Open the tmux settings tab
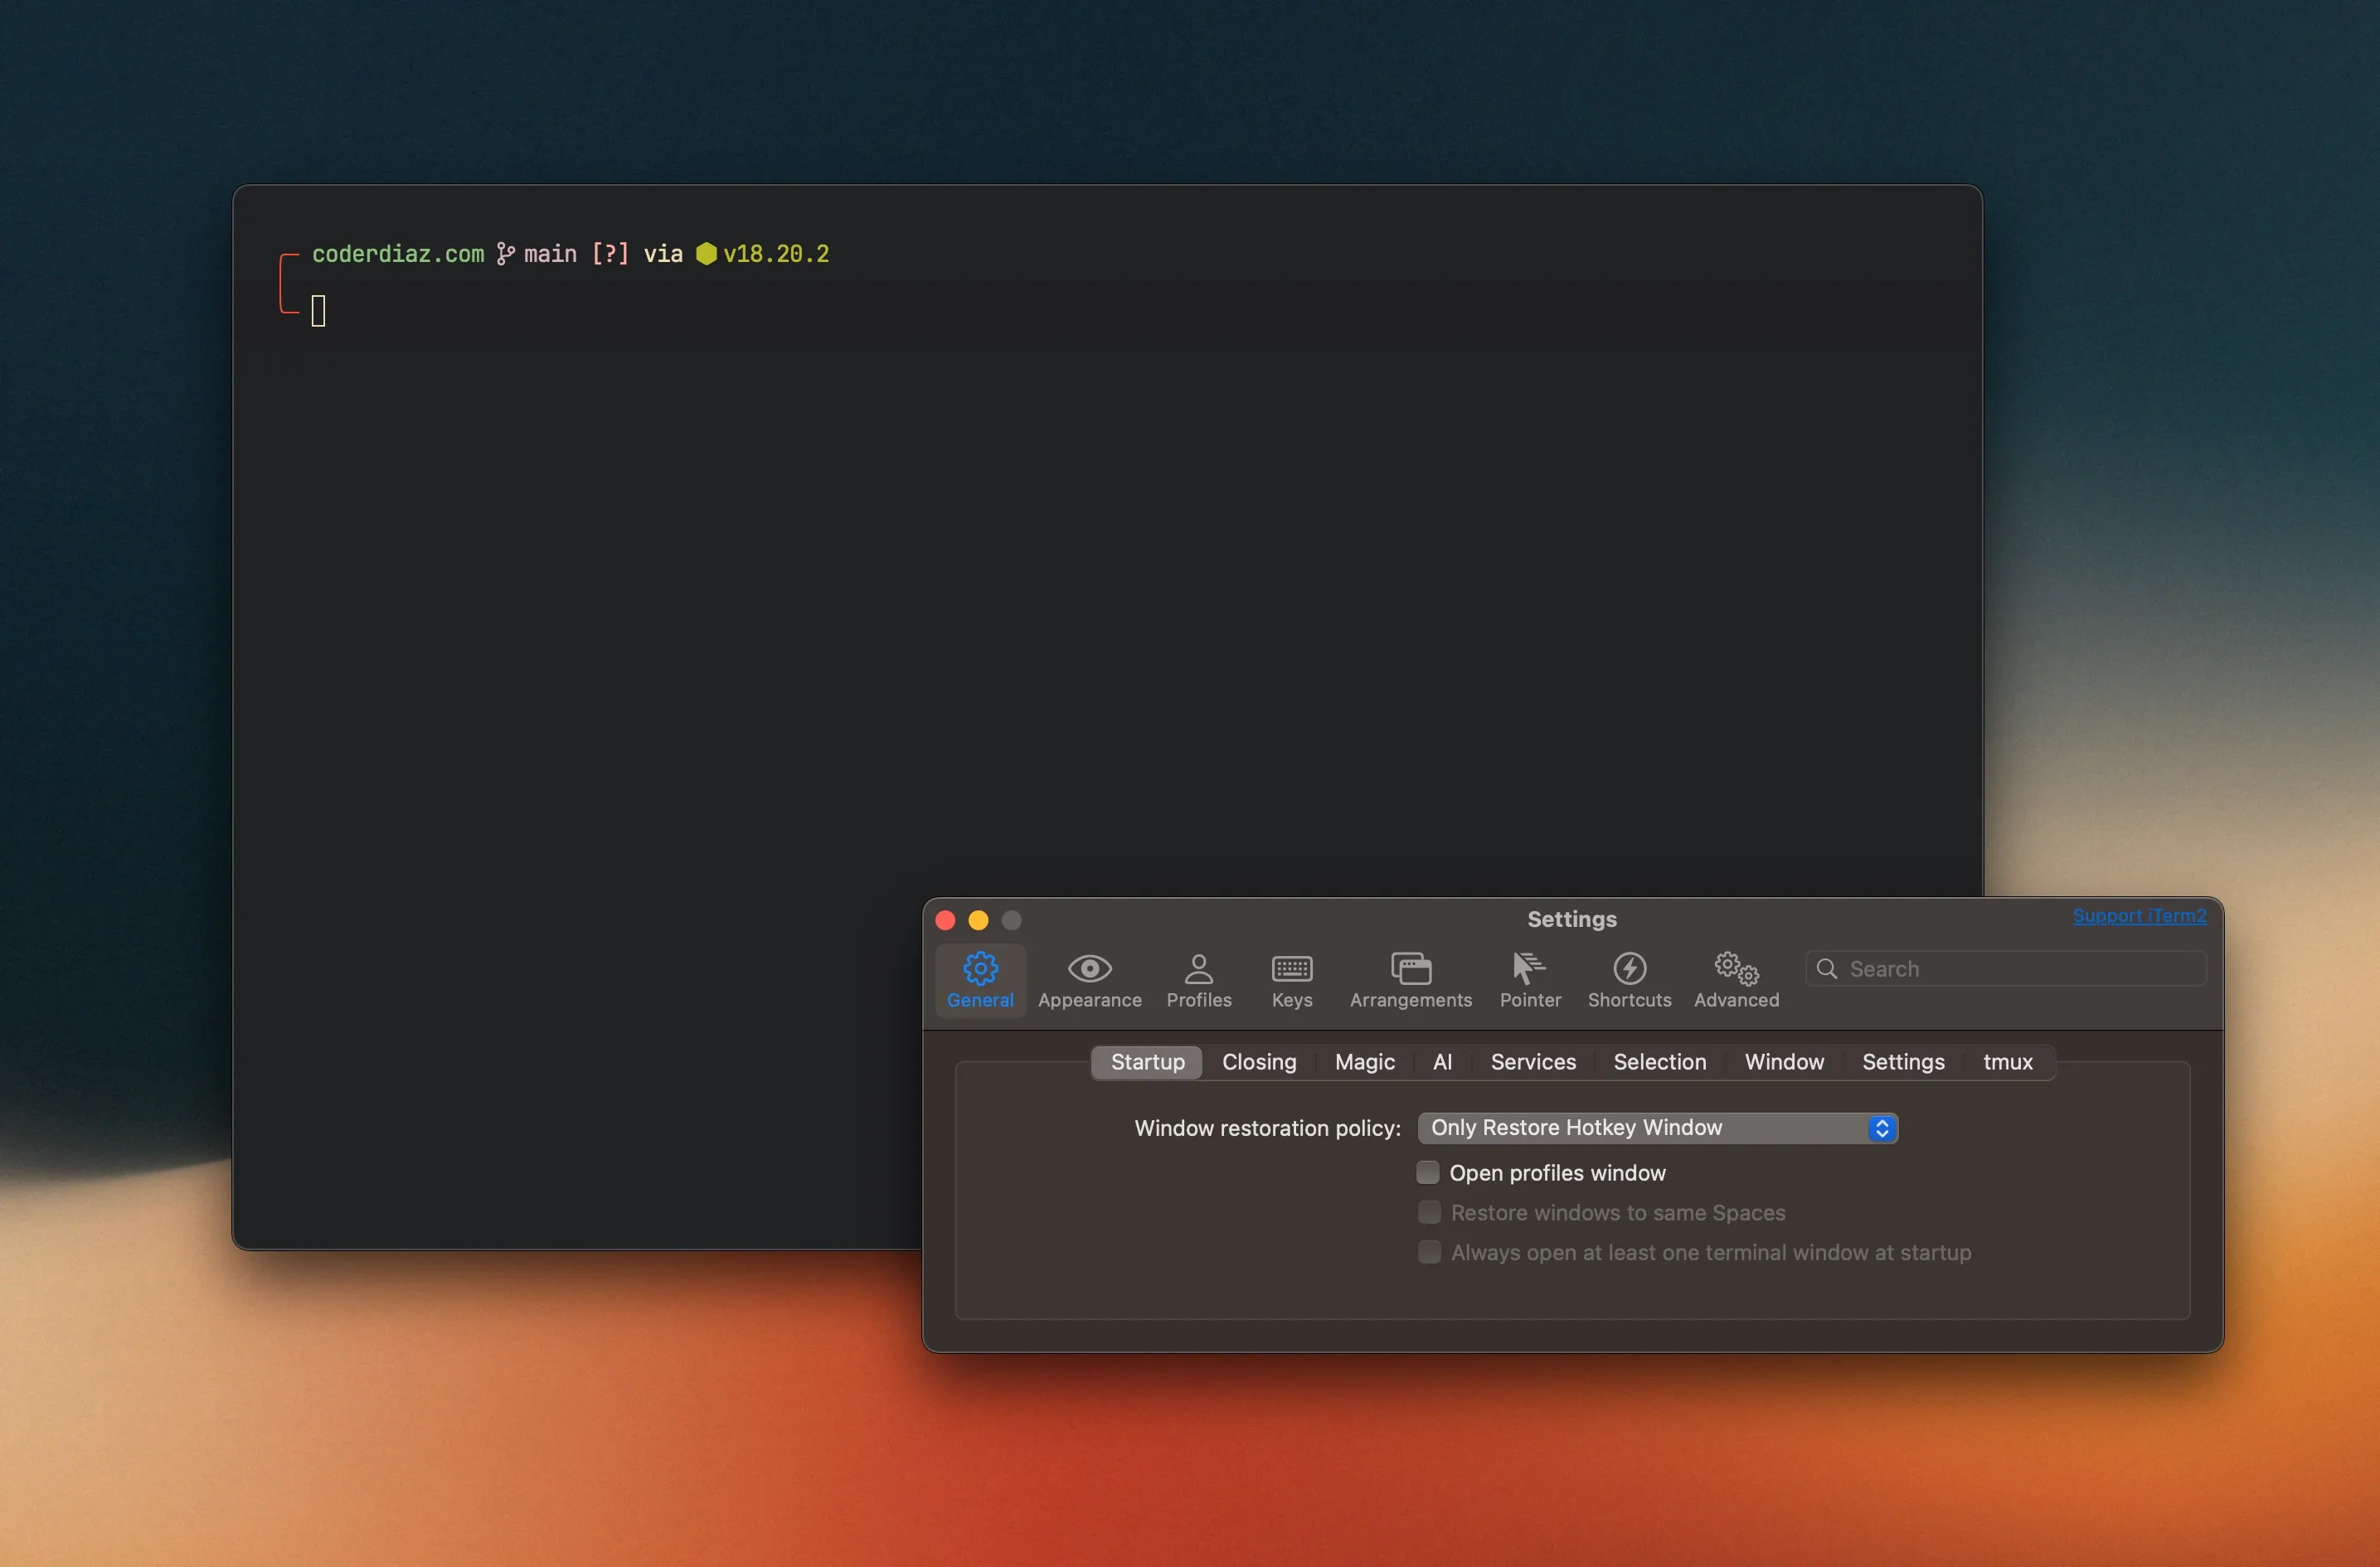Image resolution: width=2380 pixels, height=1567 pixels. tap(2007, 1062)
